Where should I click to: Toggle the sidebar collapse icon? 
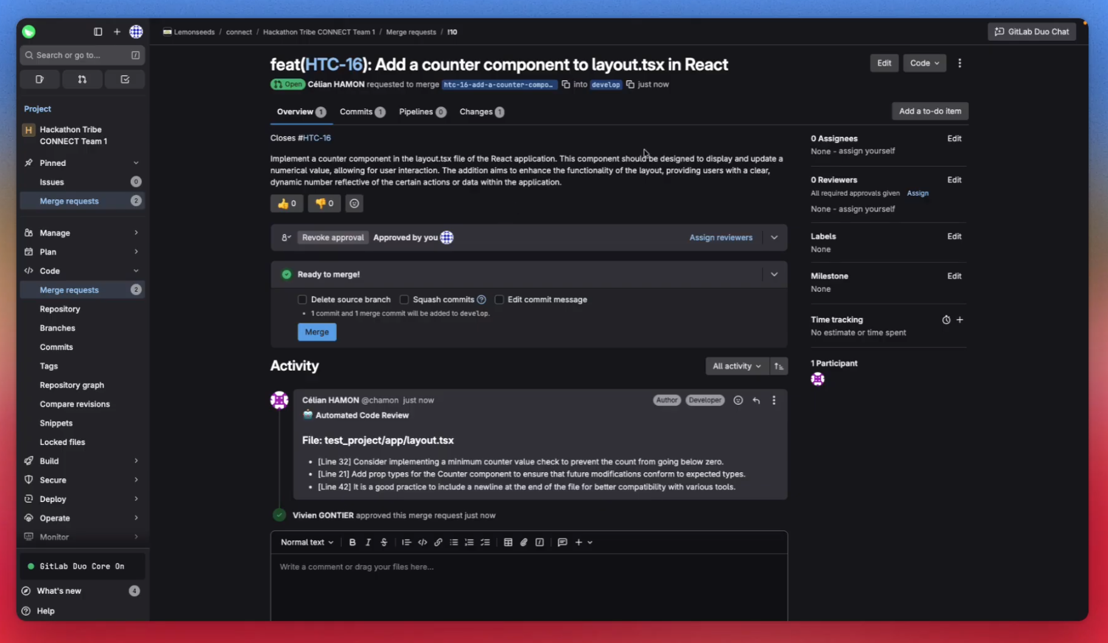pos(98,32)
